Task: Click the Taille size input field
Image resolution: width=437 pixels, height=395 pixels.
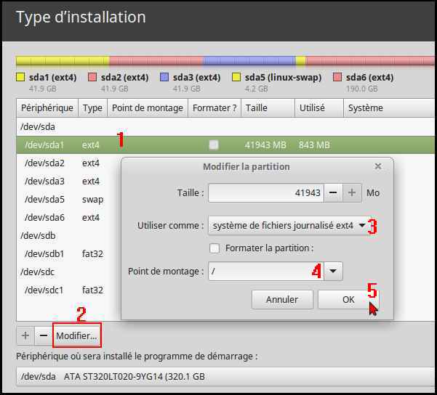Action: 265,192
